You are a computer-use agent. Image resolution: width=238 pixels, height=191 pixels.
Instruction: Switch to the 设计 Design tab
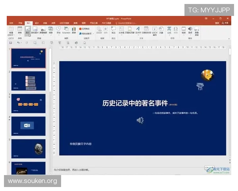point(37,23)
